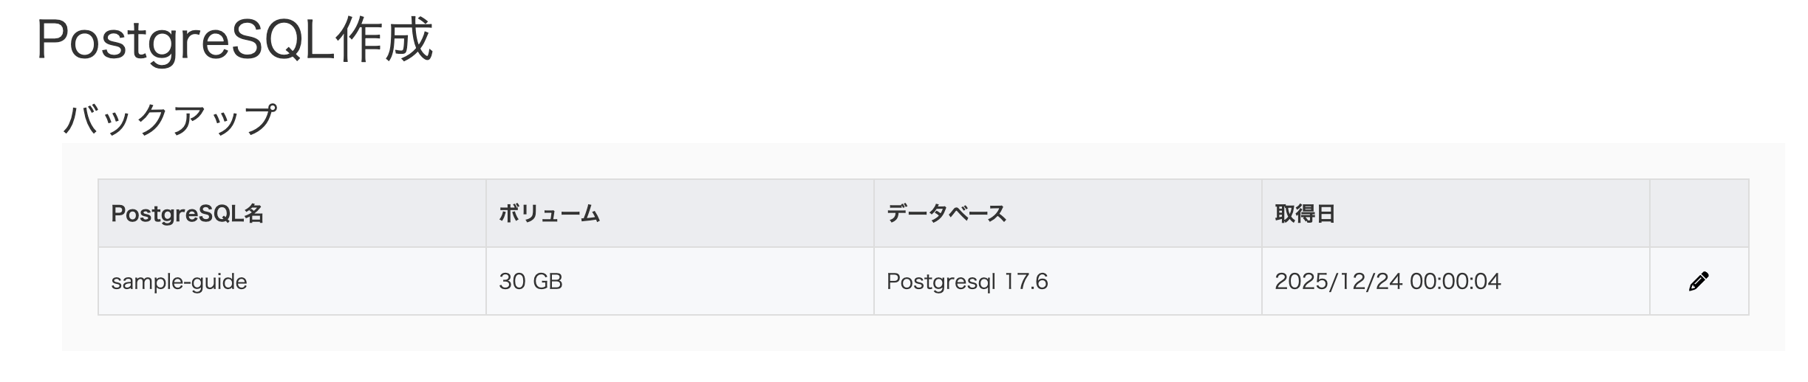Click the word PostgreSQL in the page title
Image resolution: width=1808 pixels, height=382 pixels.
point(183,41)
